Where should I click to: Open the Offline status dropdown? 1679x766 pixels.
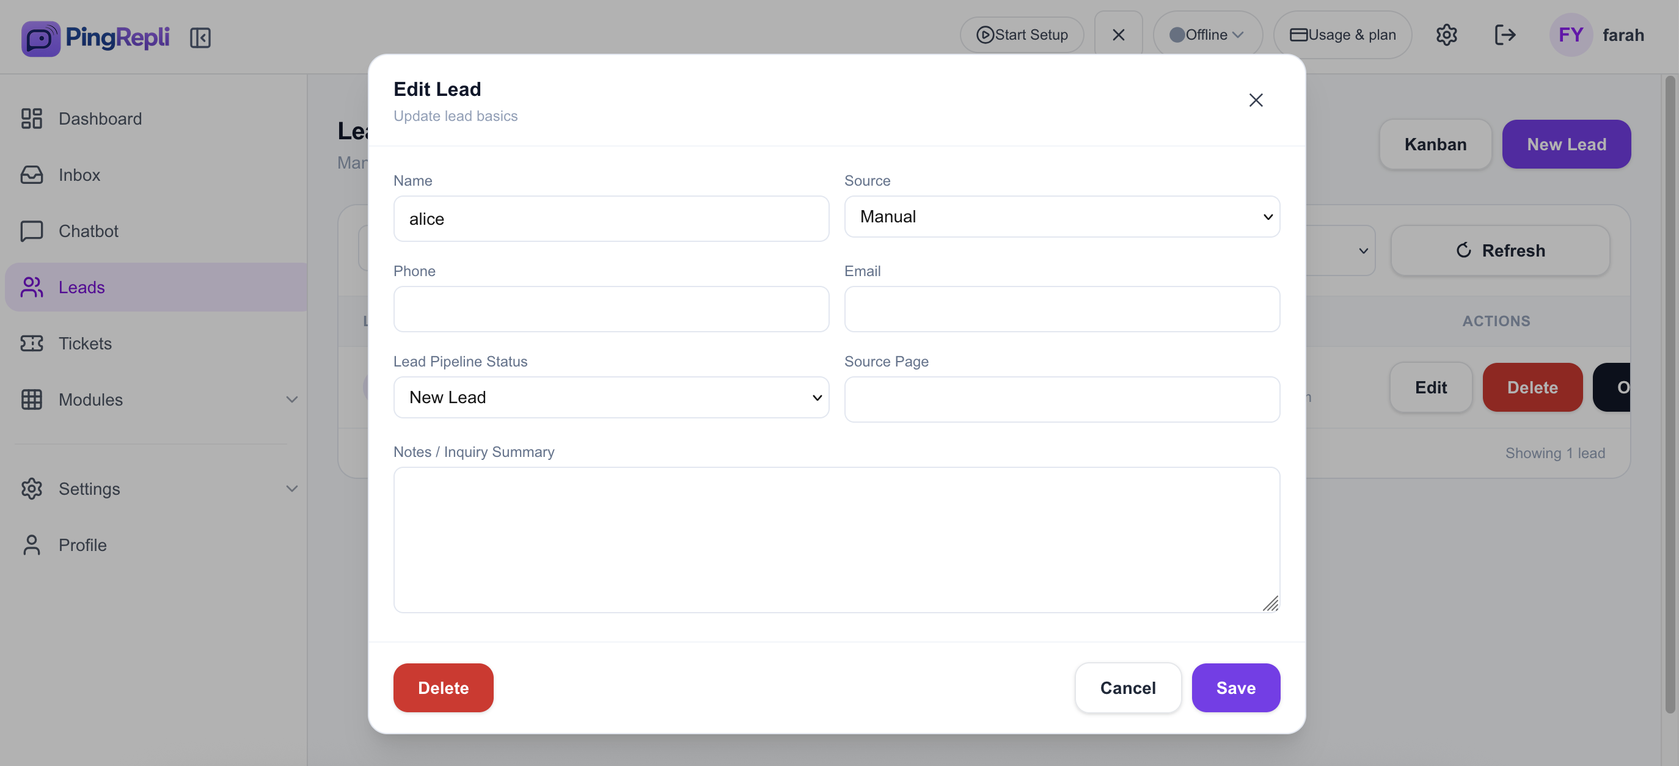tap(1207, 35)
